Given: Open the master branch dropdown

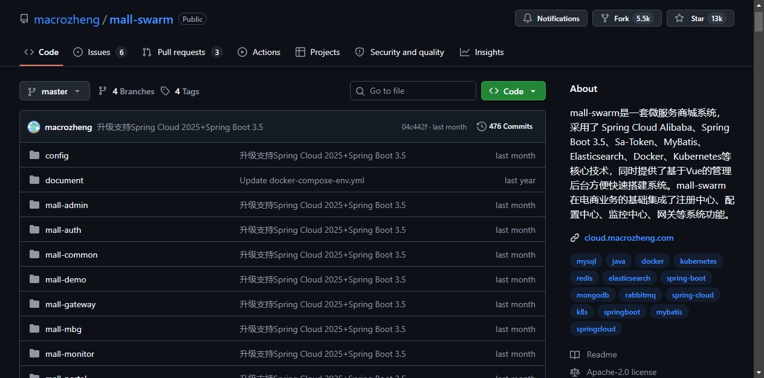Looking at the screenshot, I should coord(54,91).
